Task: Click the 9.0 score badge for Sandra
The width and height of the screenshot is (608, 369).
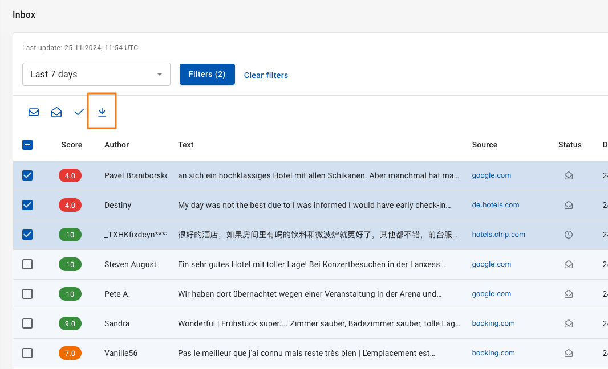Action: [70, 323]
